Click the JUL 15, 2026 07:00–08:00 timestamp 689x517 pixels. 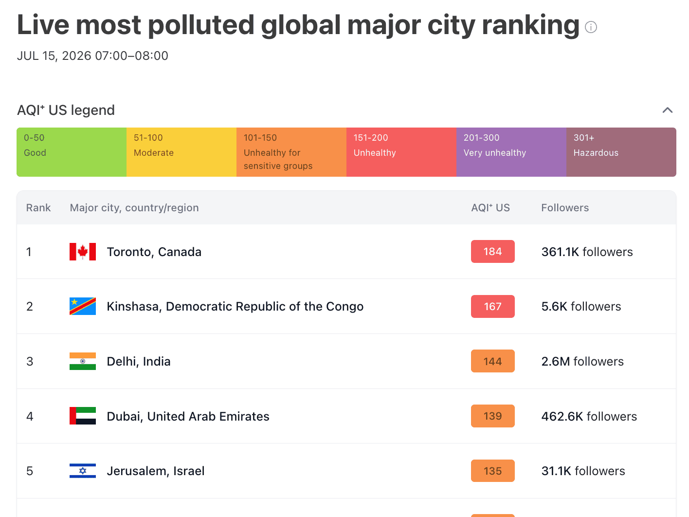pyautogui.click(x=92, y=56)
